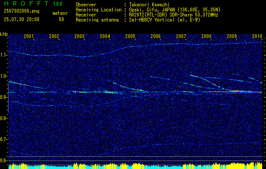The width and height of the screenshot is (266, 169).
Task: Click the 1.0 kHz axis label
Action: click(x=3, y=76)
